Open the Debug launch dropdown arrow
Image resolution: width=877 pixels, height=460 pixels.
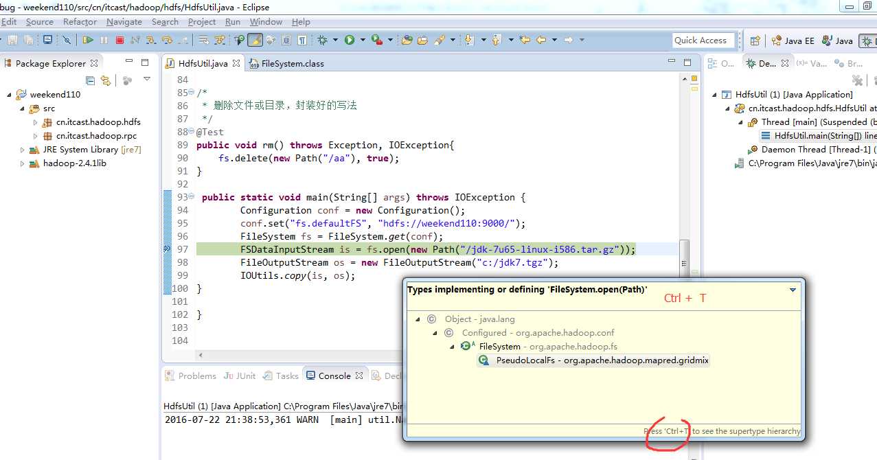[x=334, y=40]
